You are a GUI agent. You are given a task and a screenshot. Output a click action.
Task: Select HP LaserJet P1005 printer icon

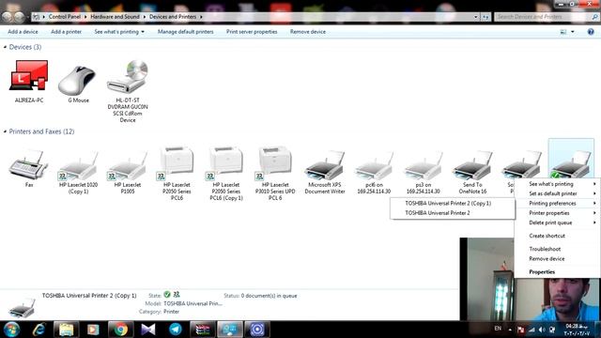(128, 166)
